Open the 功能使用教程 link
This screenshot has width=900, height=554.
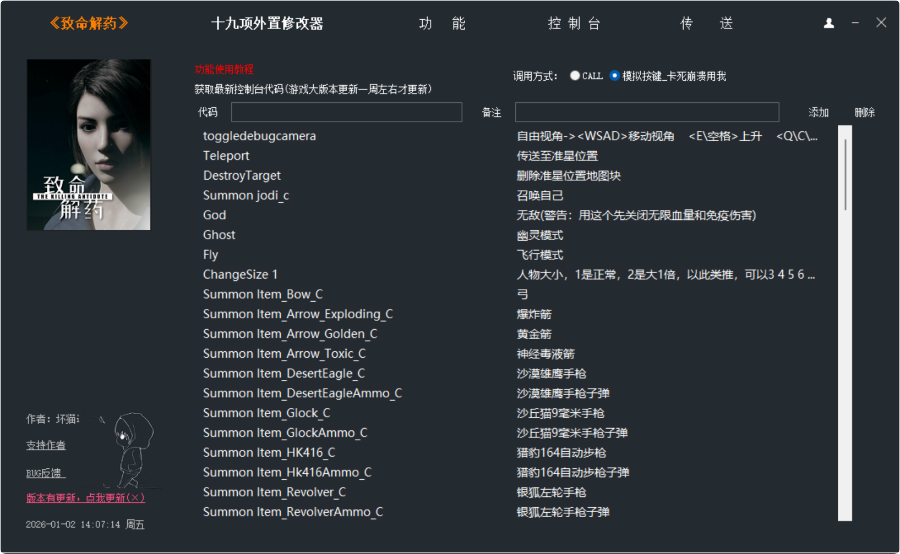pos(224,70)
